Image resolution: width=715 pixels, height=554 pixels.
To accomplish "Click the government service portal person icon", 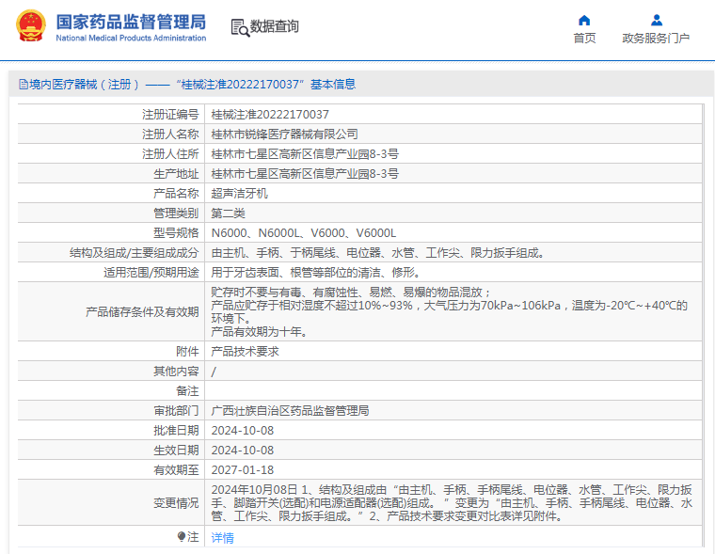I will (x=657, y=20).
